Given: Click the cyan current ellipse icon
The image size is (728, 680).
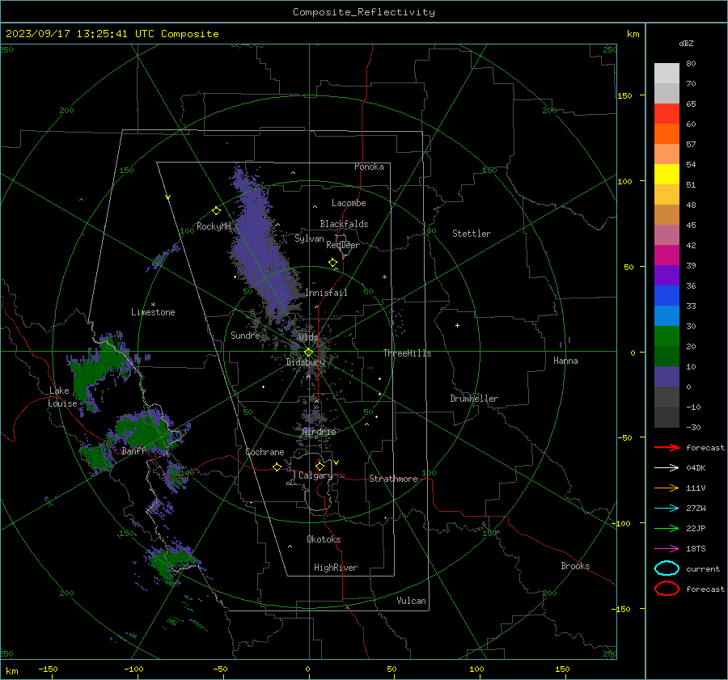Looking at the screenshot, I should 667,568.
